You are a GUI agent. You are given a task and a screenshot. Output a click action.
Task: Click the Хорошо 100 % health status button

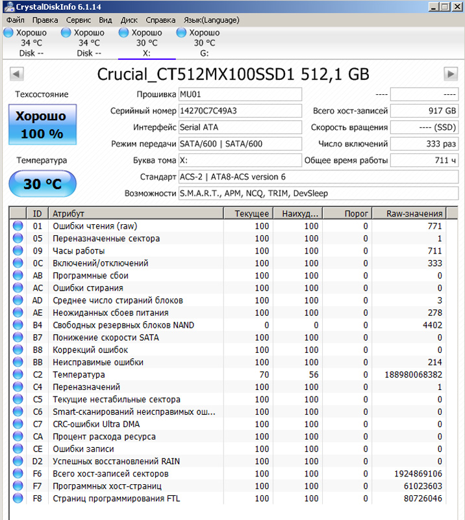click(x=42, y=125)
